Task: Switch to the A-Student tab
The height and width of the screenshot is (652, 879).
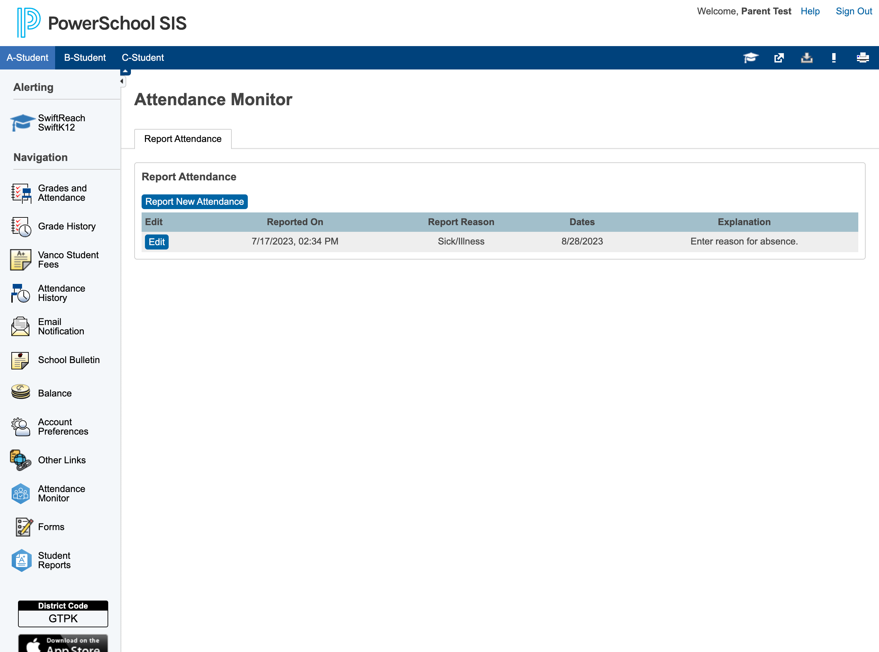Action: (x=28, y=58)
